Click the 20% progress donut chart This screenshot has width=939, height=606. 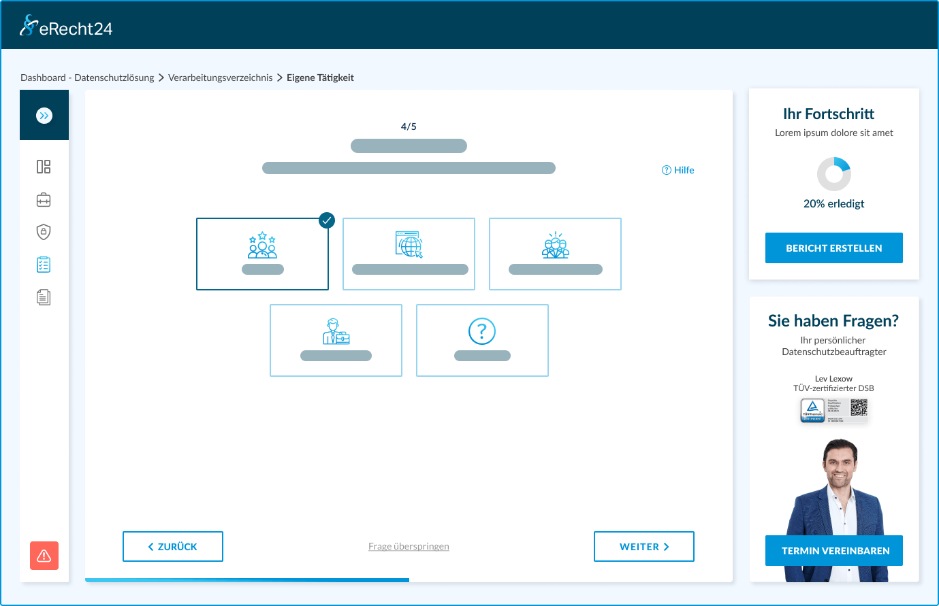tap(834, 174)
